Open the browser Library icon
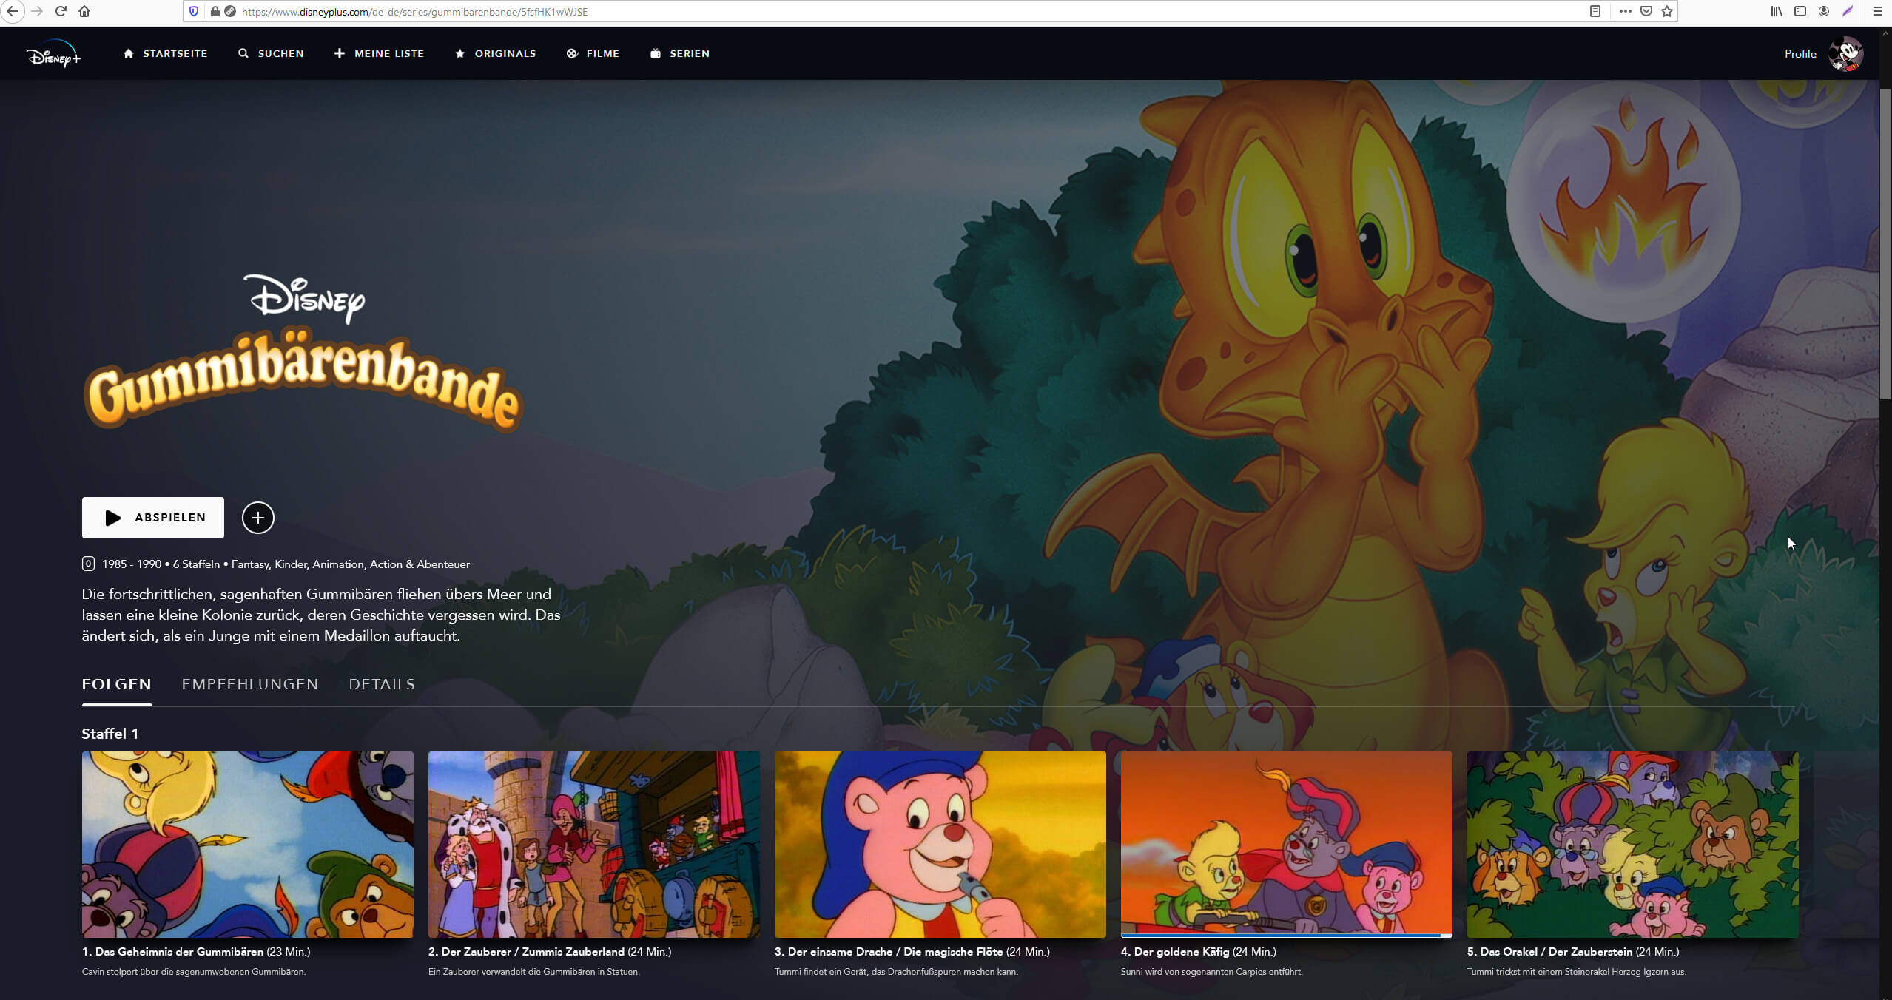This screenshot has width=1892, height=1000. pyautogui.click(x=1776, y=11)
